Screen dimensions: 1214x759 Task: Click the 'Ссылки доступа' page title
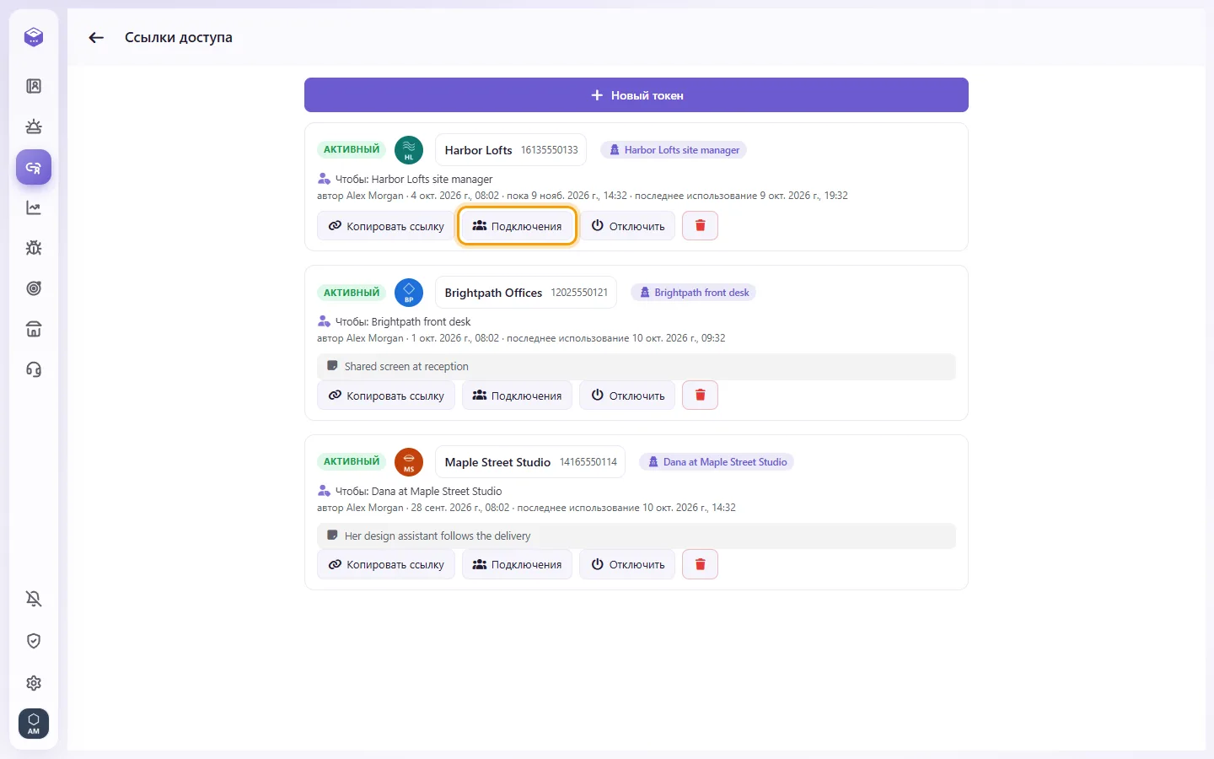click(x=179, y=37)
